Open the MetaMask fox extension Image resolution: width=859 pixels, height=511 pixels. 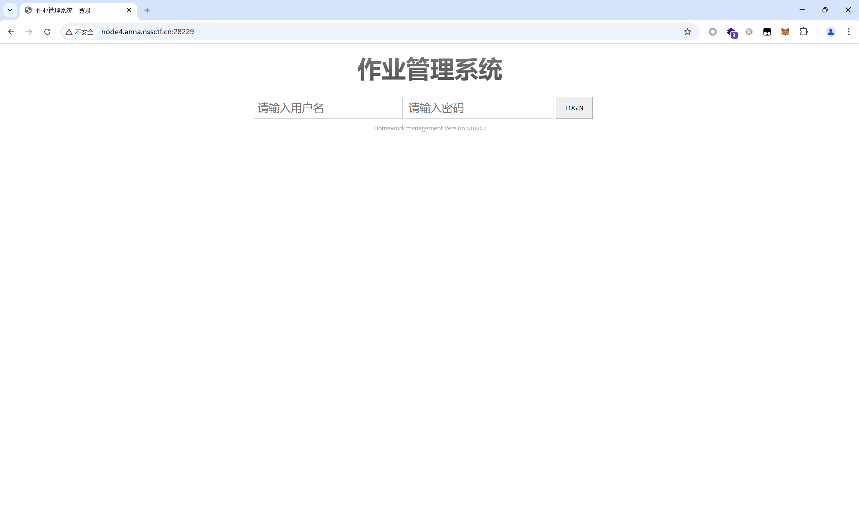(785, 32)
